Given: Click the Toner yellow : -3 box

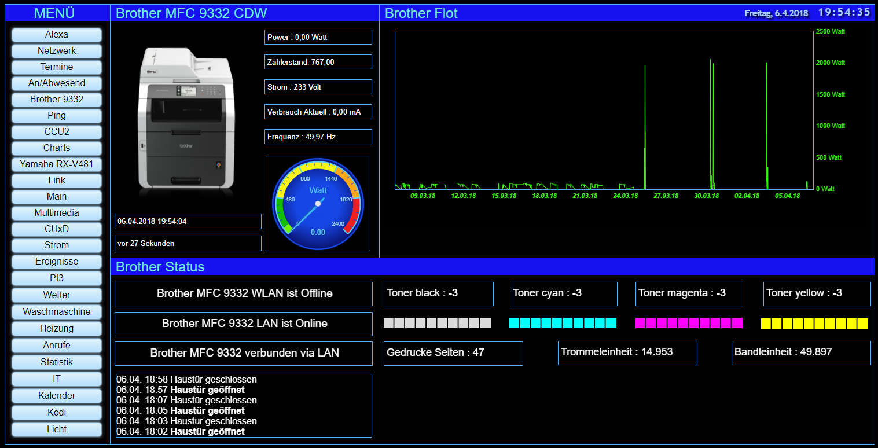Looking at the screenshot, I should pos(817,294).
